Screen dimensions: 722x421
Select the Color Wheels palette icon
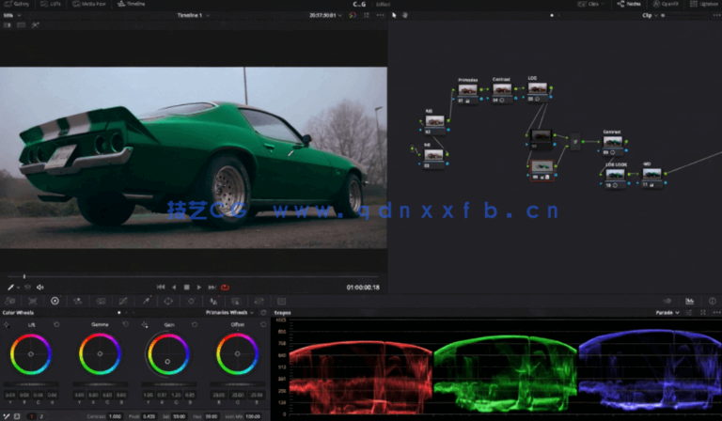[x=55, y=301]
